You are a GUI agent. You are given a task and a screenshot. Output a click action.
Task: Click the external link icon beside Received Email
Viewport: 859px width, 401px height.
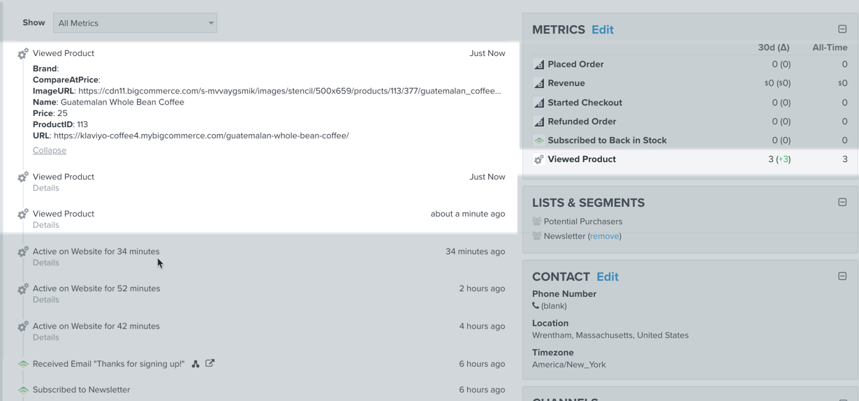pyautogui.click(x=210, y=363)
